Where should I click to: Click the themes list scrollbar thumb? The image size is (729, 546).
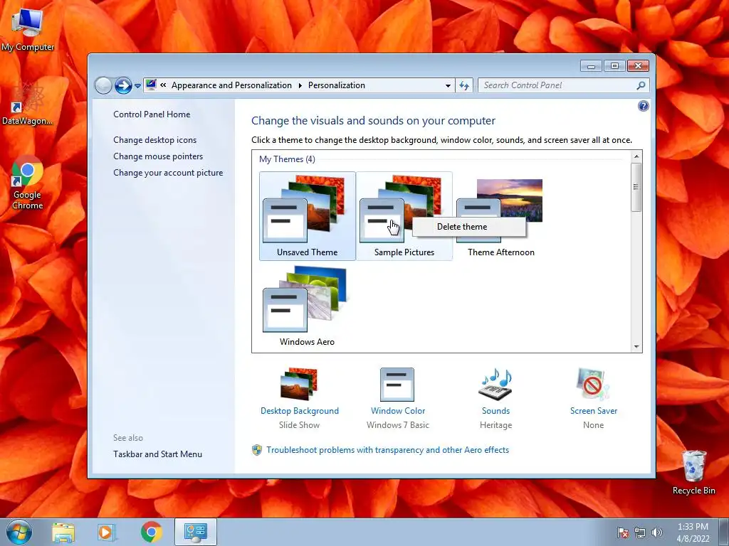636,187
